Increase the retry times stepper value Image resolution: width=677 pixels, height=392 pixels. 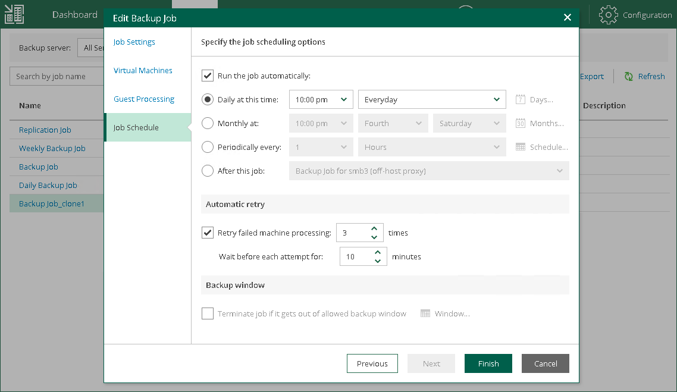pyautogui.click(x=374, y=228)
